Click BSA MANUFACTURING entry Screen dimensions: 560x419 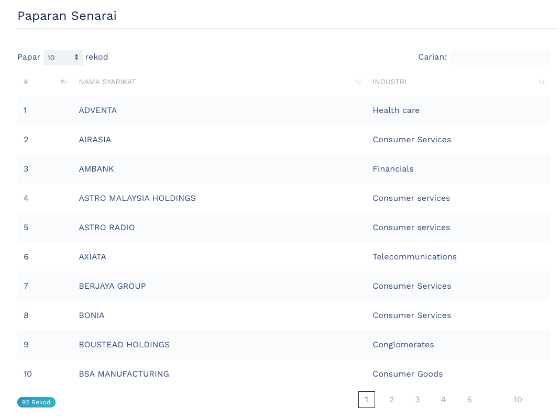point(124,374)
